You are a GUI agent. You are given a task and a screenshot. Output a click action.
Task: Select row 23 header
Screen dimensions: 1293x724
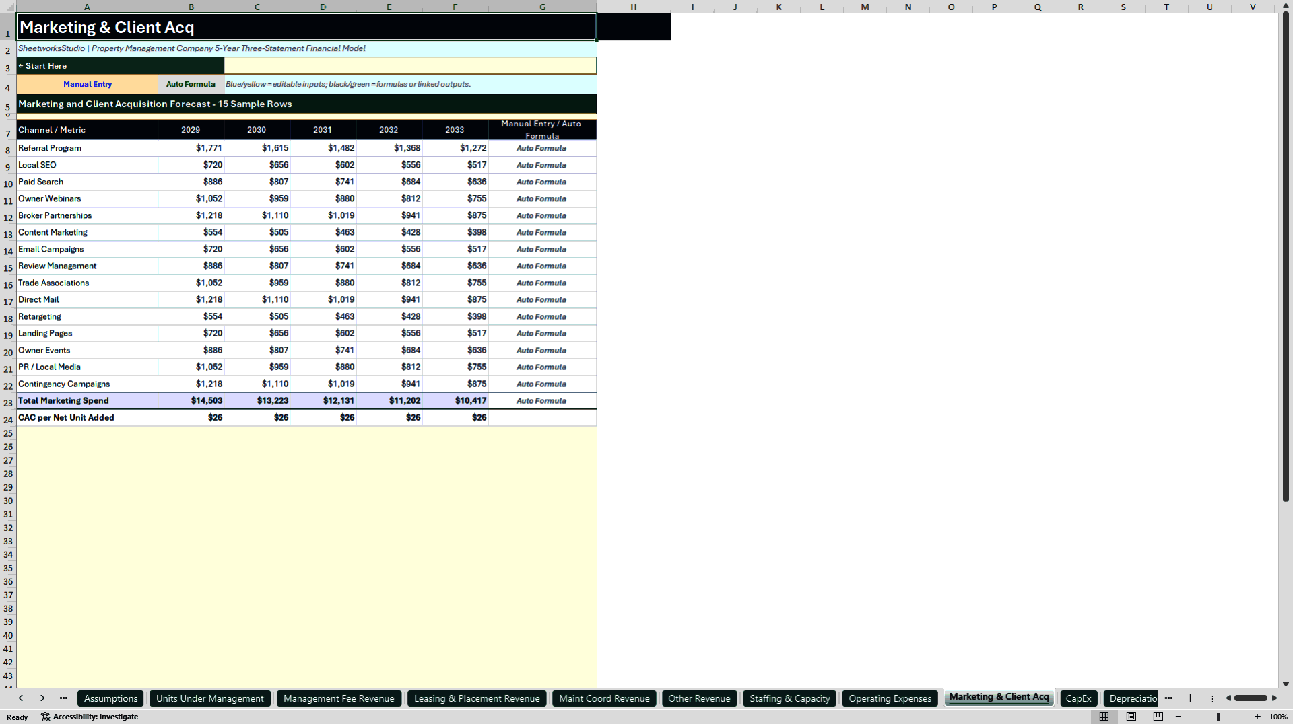(8, 402)
